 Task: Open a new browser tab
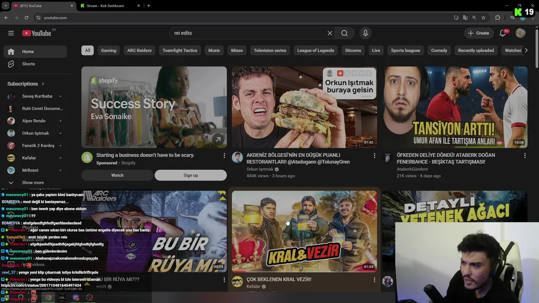coord(149,6)
